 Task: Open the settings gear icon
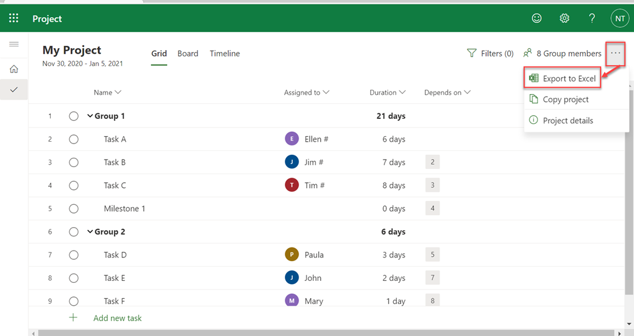coord(564,19)
